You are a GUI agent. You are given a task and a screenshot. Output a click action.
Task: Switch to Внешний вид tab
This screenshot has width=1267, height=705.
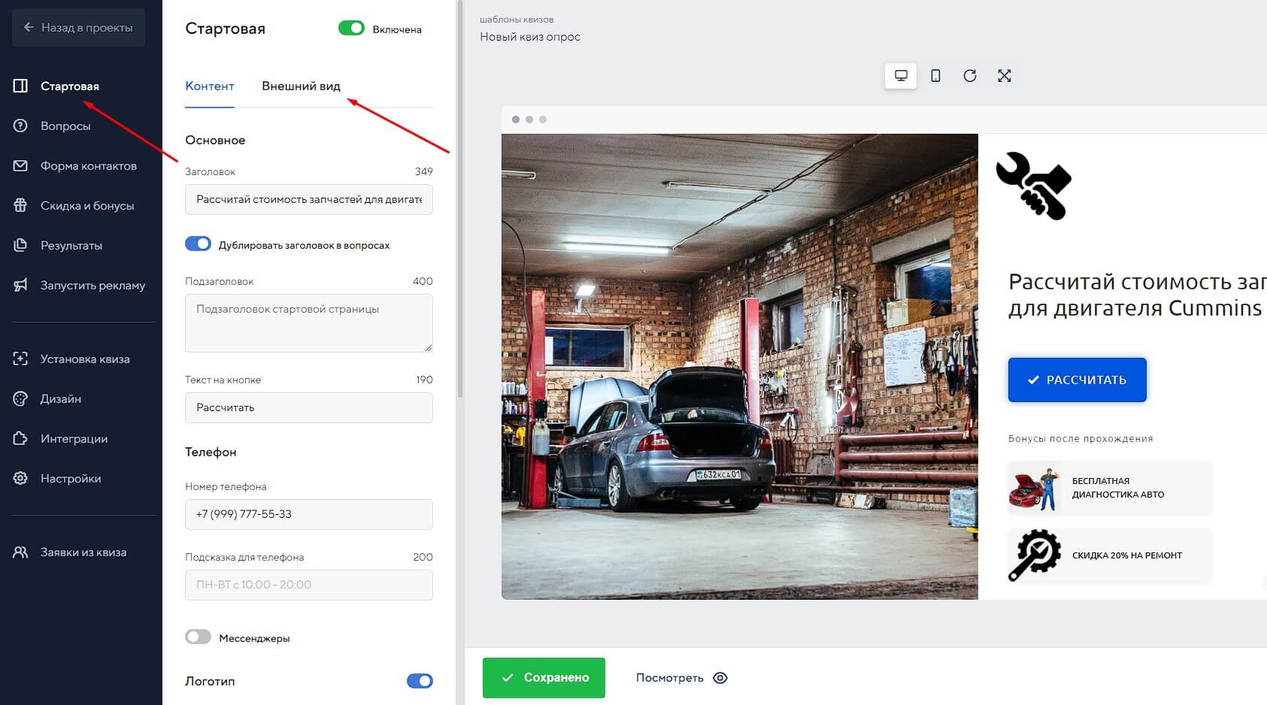(x=301, y=86)
